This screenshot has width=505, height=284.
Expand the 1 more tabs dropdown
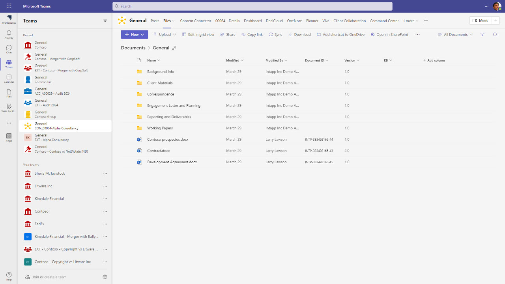411,21
